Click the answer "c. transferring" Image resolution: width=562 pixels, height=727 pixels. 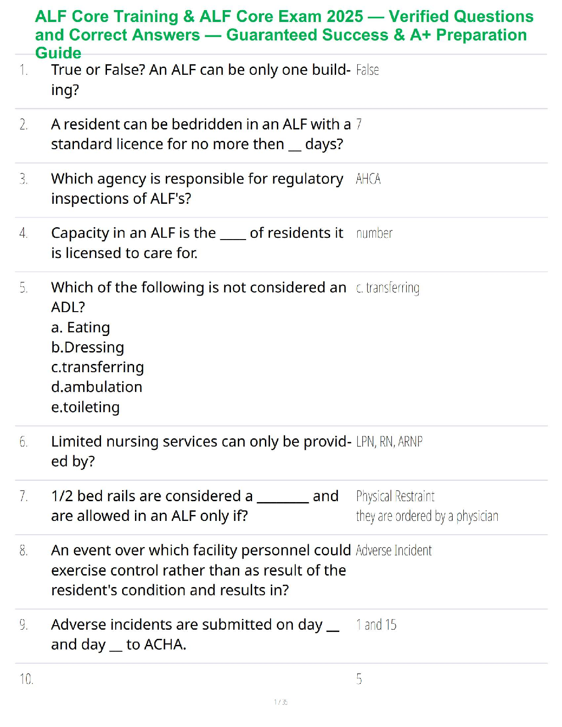pyautogui.click(x=388, y=288)
